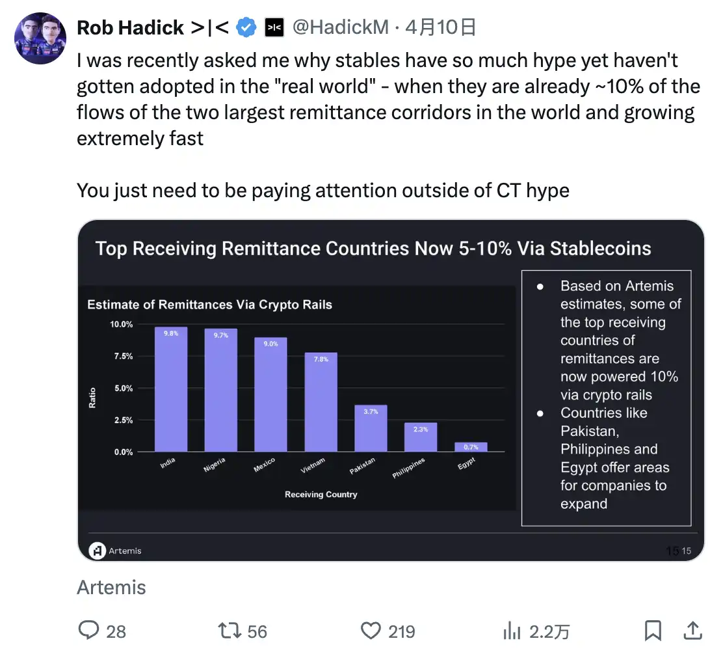This screenshot has width=723, height=656.
Task: Click the reply speech bubble icon
Action: tap(88, 631)
